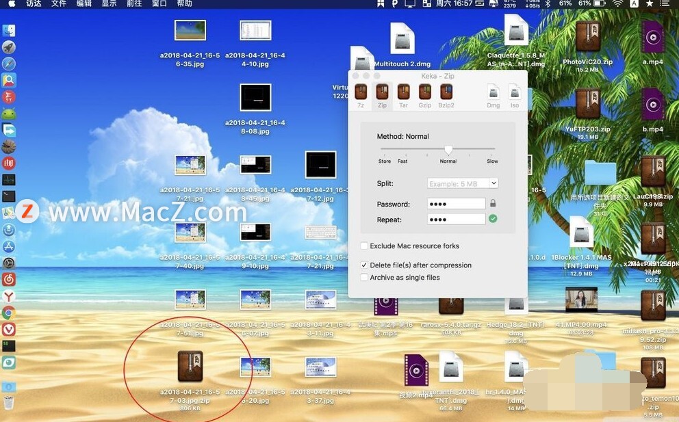679x422 pixels.
Task: Select the a2018-04-21_16-56-35.jpg thumbnail
Action: tap(190, 30)
